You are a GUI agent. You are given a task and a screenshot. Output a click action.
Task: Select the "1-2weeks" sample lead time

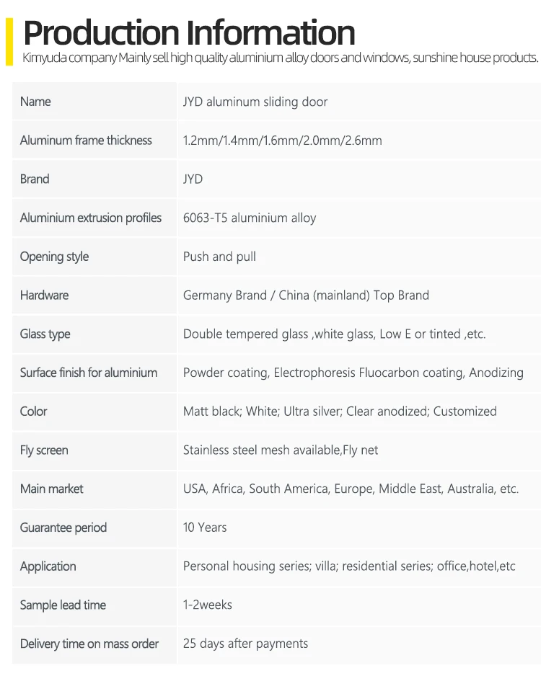point(208,605)
